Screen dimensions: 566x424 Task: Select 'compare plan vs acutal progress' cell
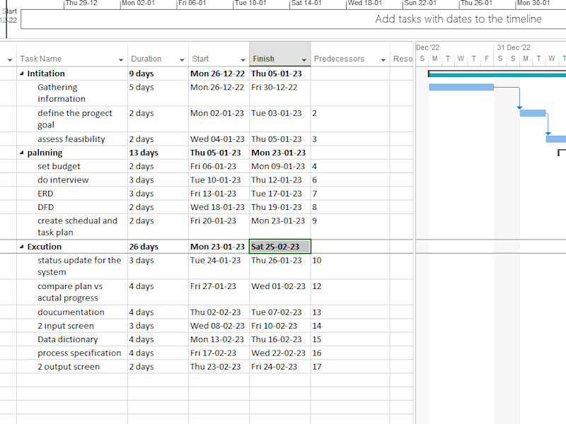click(x=72, y=292)
